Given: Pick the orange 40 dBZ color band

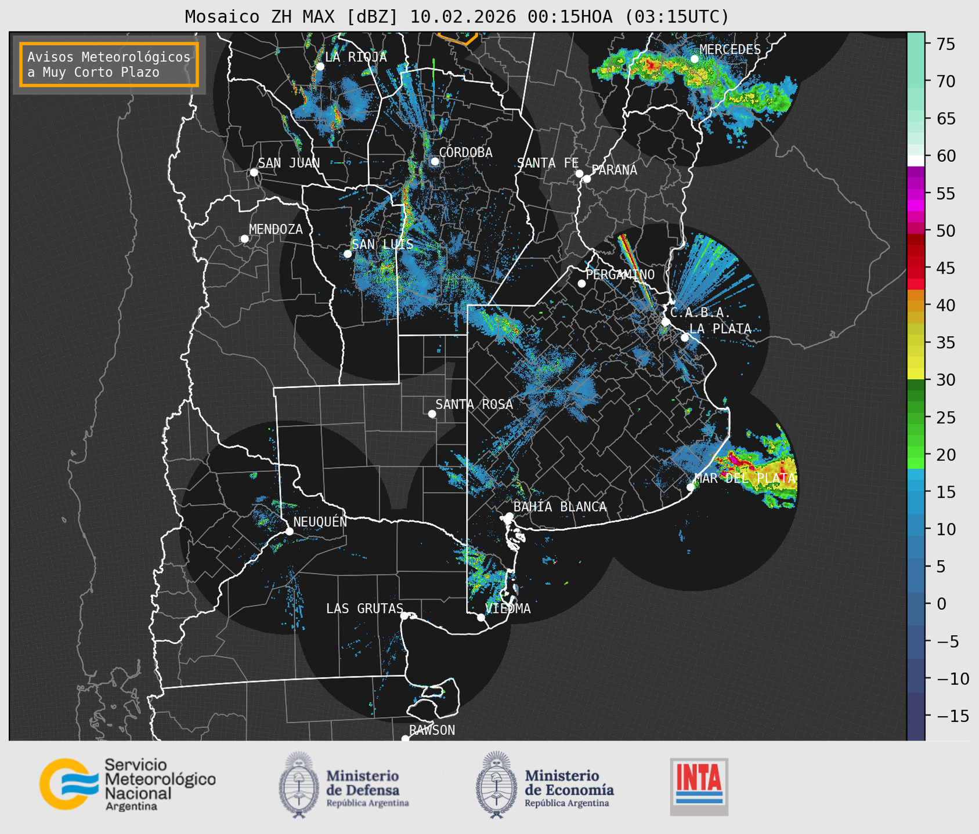Looking at the screenshot, I should [916, 306].
